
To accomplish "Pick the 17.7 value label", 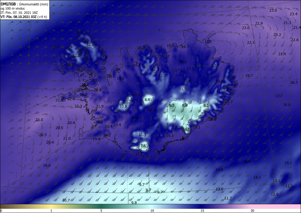I will [279, 96].
